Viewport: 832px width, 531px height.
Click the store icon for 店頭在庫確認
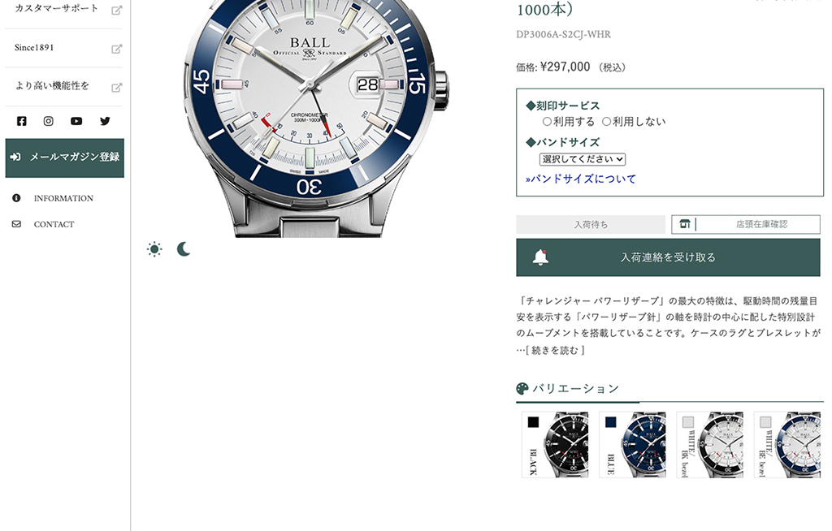684,224
